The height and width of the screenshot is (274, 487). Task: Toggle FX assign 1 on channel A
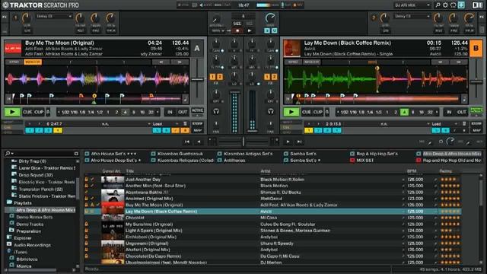[x=212, y=77]
